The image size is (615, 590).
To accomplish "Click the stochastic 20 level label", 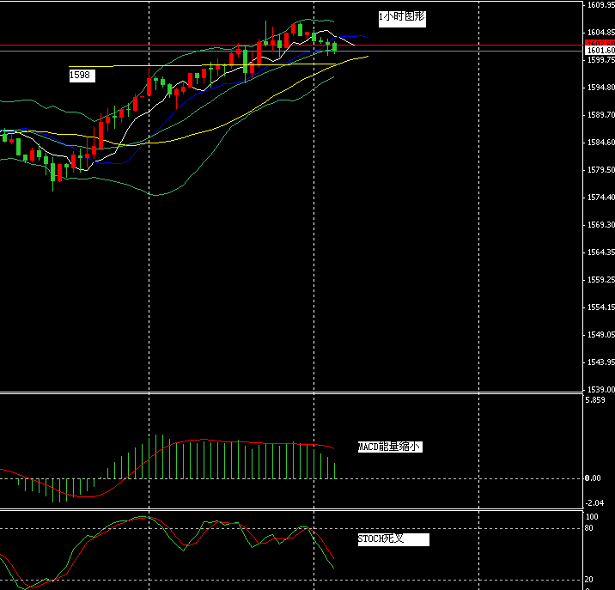I will pos(590,580).
